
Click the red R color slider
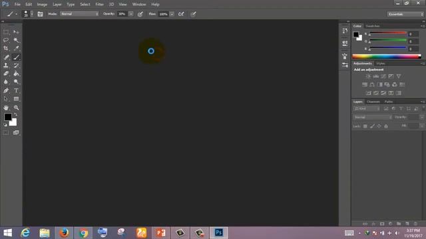coord(388,33)
